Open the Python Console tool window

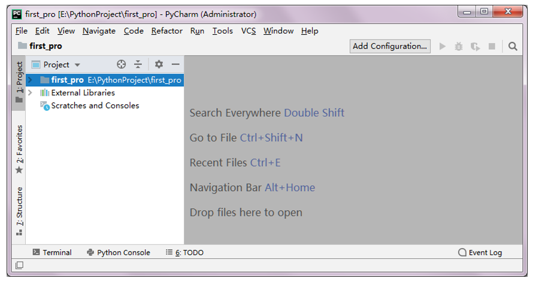tap(118, 252)
